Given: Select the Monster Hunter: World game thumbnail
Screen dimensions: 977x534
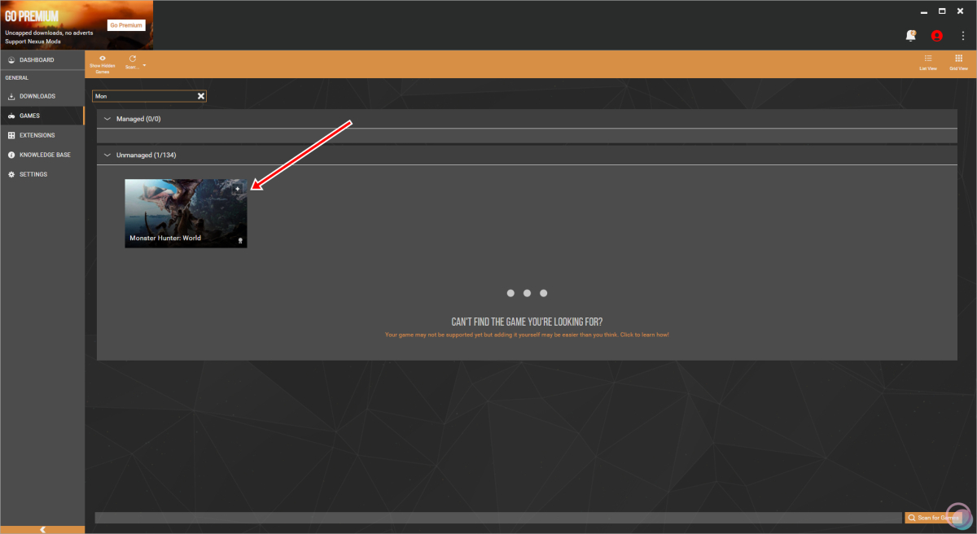Looking at the screenshot, I should pos(186,213).
